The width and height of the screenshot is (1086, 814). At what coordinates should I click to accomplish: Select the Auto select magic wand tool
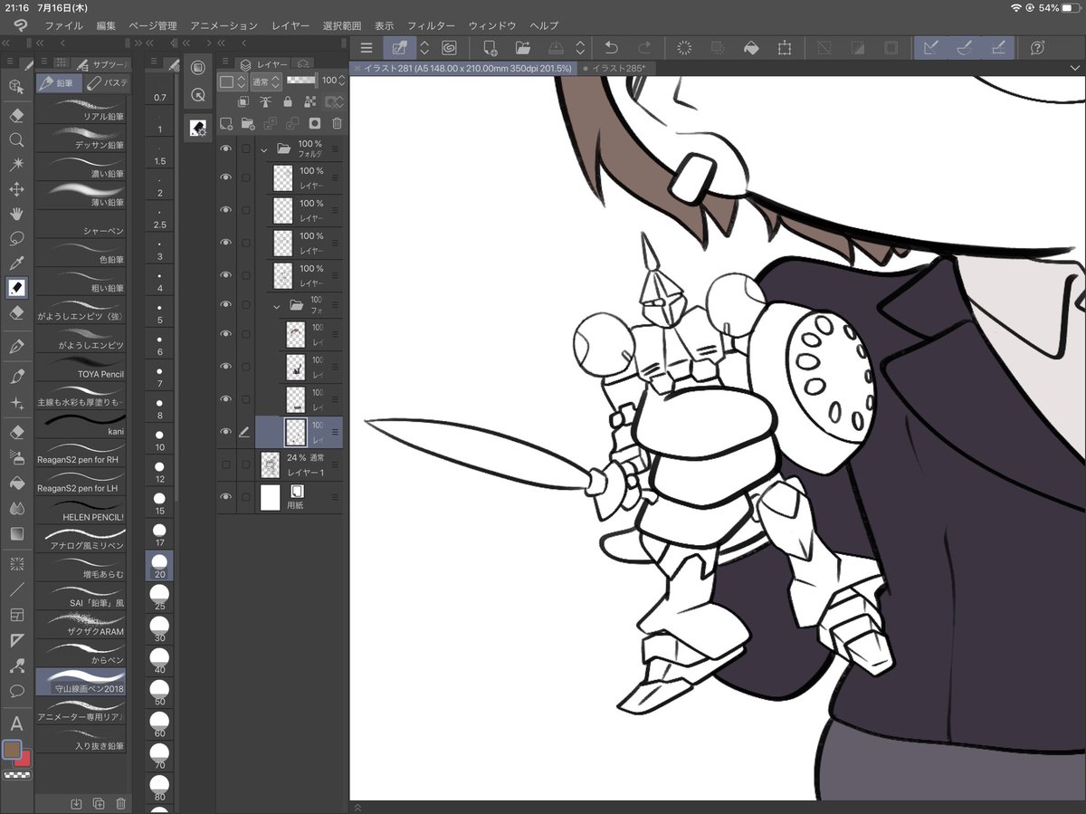click(x=16, y=164)
